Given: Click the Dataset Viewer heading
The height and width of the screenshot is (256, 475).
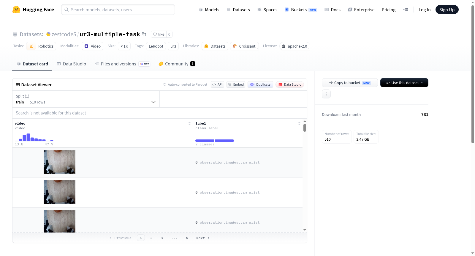Looking at the screenshot, I should pos(34,85).
